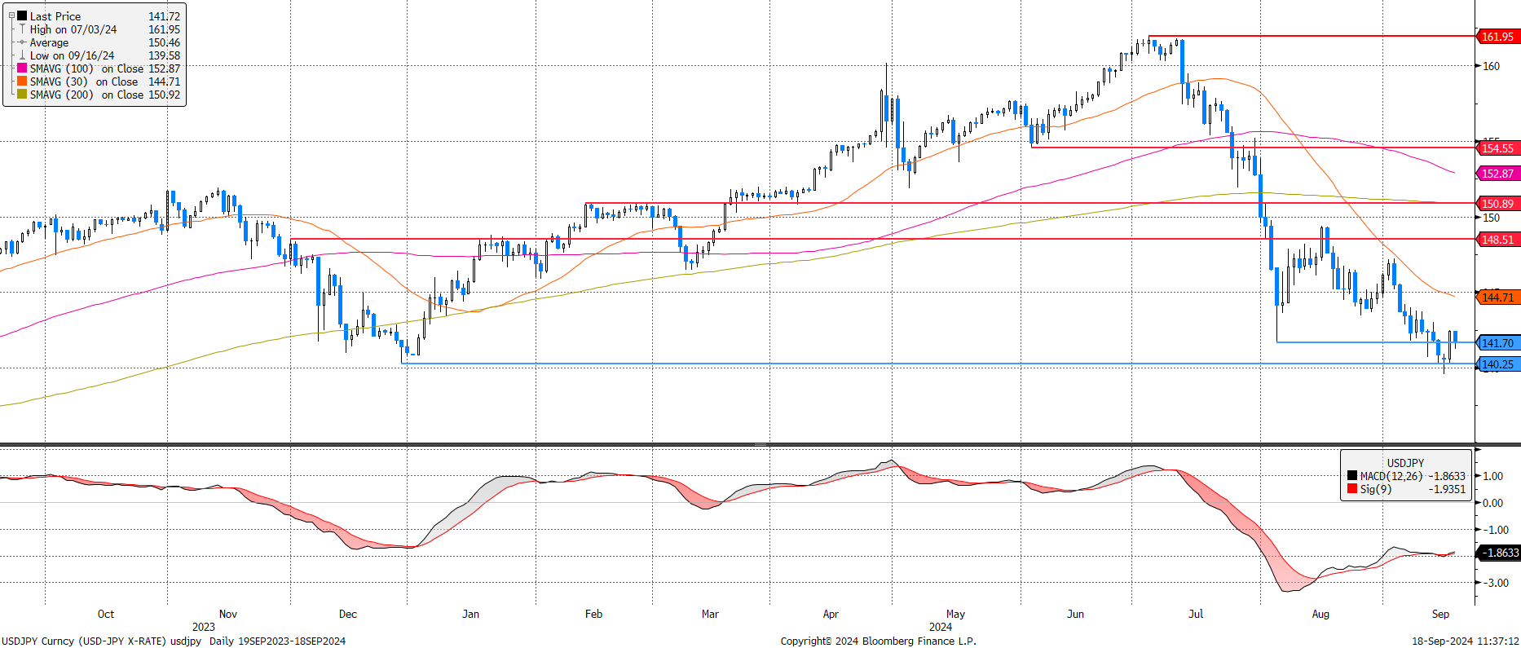The image size is (1521, 648).
Task: Click the black Last Price color swatch
Action: [x=22, y=15]
